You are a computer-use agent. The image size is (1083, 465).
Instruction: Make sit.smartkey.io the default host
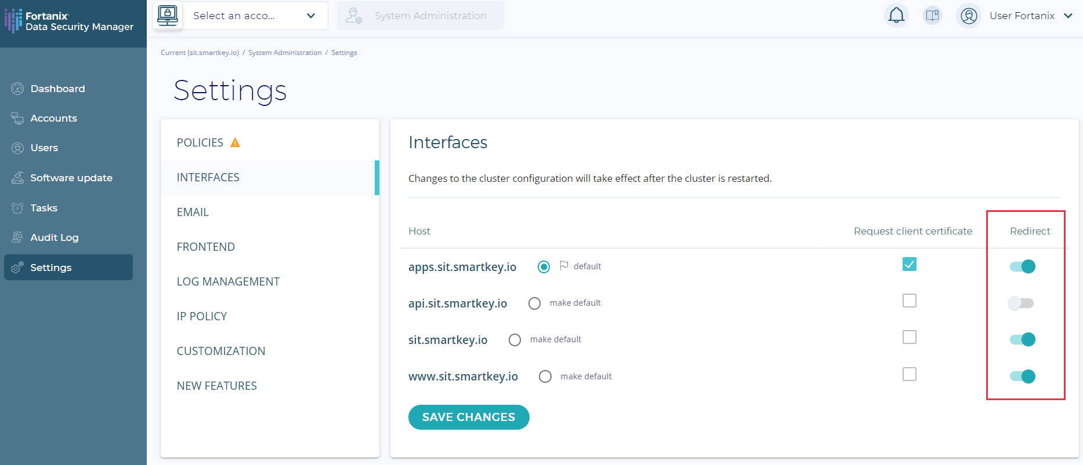tap(515, 340)
